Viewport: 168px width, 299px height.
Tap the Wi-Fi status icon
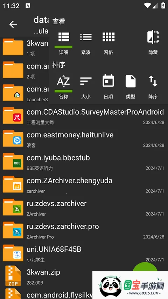tap(147, 6)
